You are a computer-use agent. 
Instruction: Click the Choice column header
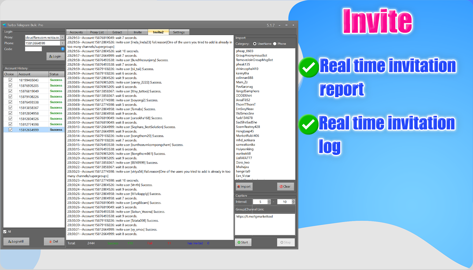pyautogui.click(x=10, y=74)
